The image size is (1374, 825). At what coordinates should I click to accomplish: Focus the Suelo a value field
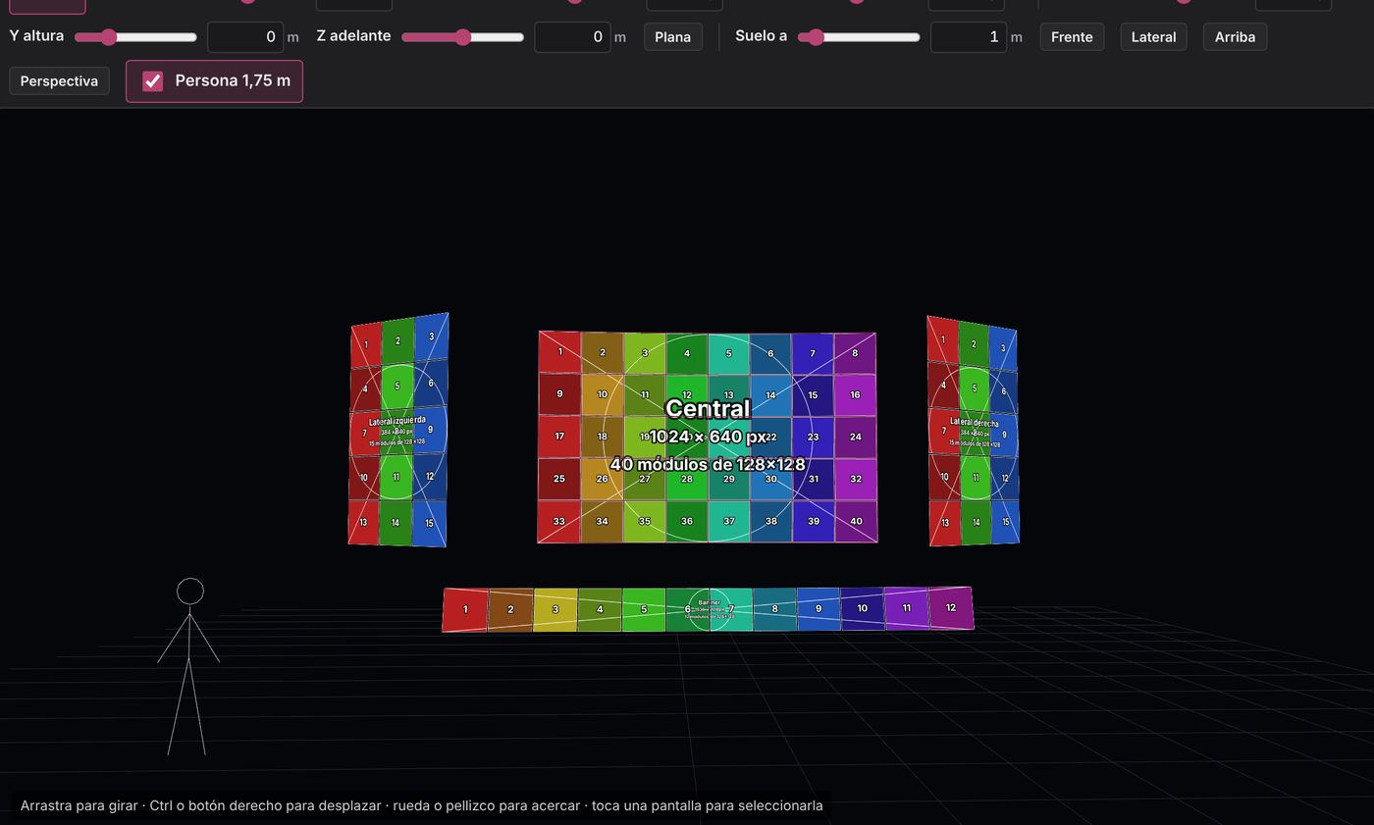click(969, 37)
